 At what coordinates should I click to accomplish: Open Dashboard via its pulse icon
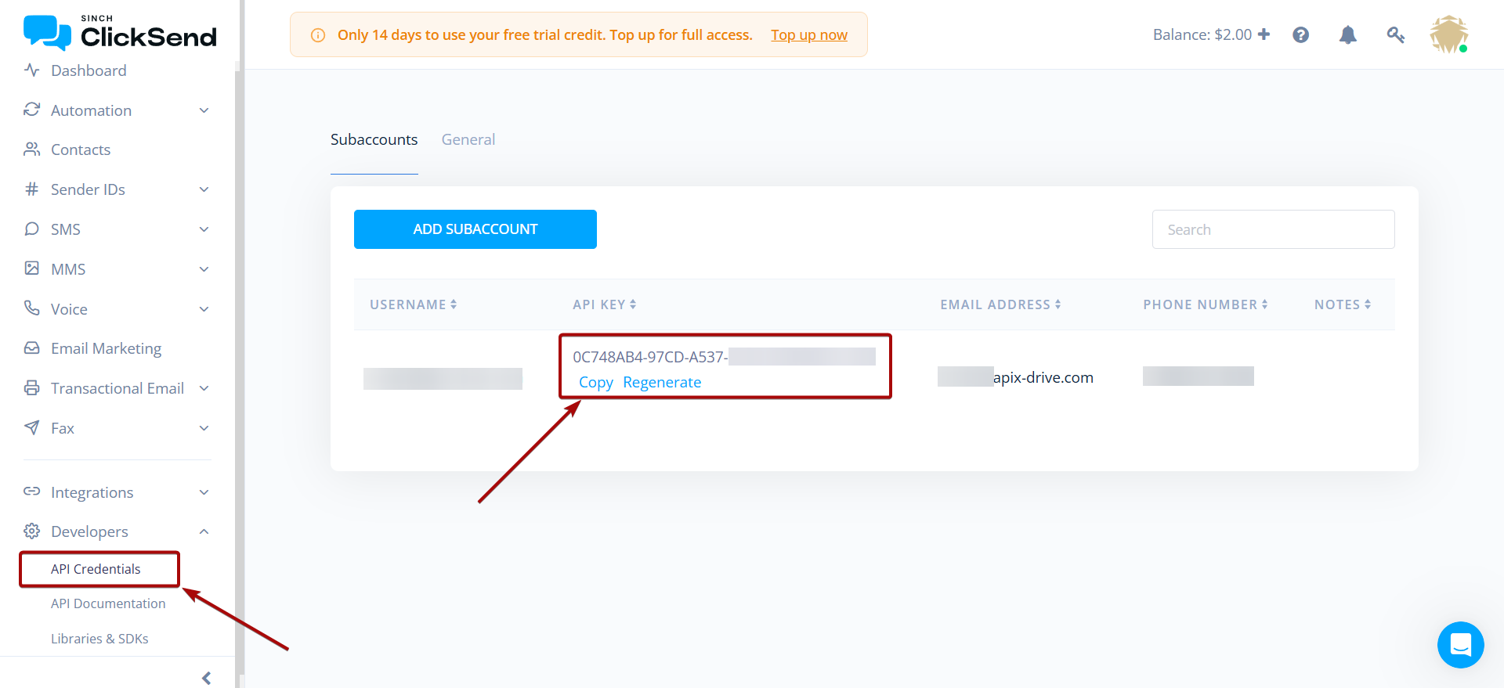pyautogui.click(x=31, y=70)
